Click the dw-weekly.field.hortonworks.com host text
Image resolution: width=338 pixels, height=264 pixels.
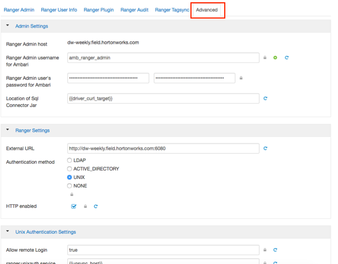(x=103, y=42)
